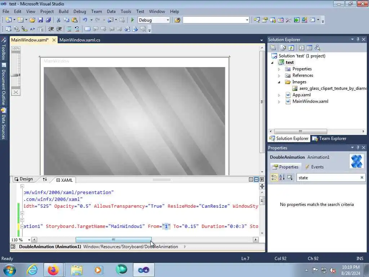The height and width of the screenshot is (277, 369).
Task: Click Solution Explorer View Designer icon
Action: (x=310, y=48)
